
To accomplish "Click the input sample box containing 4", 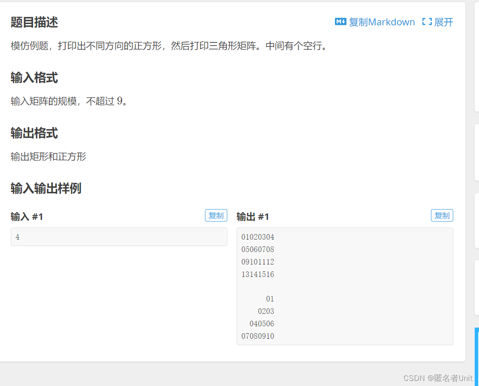I will (119, 237).
